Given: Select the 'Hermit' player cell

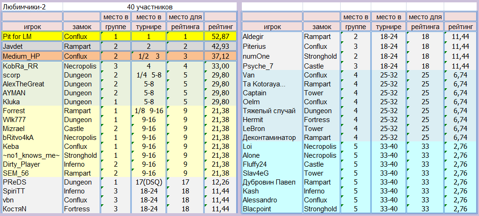Looking at the screenshot, I should click(x=272, y=119).
